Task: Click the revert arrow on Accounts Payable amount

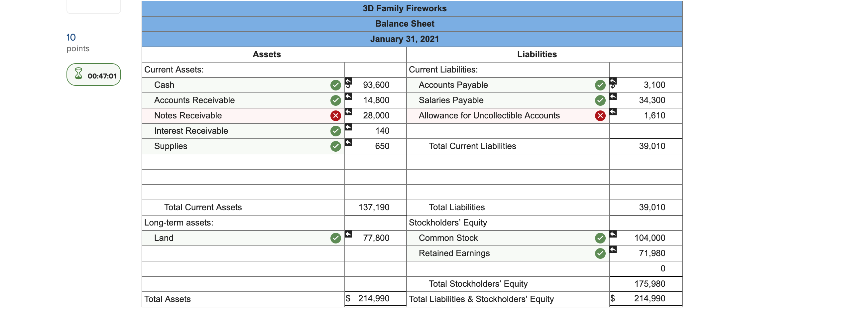Action: 613,81
